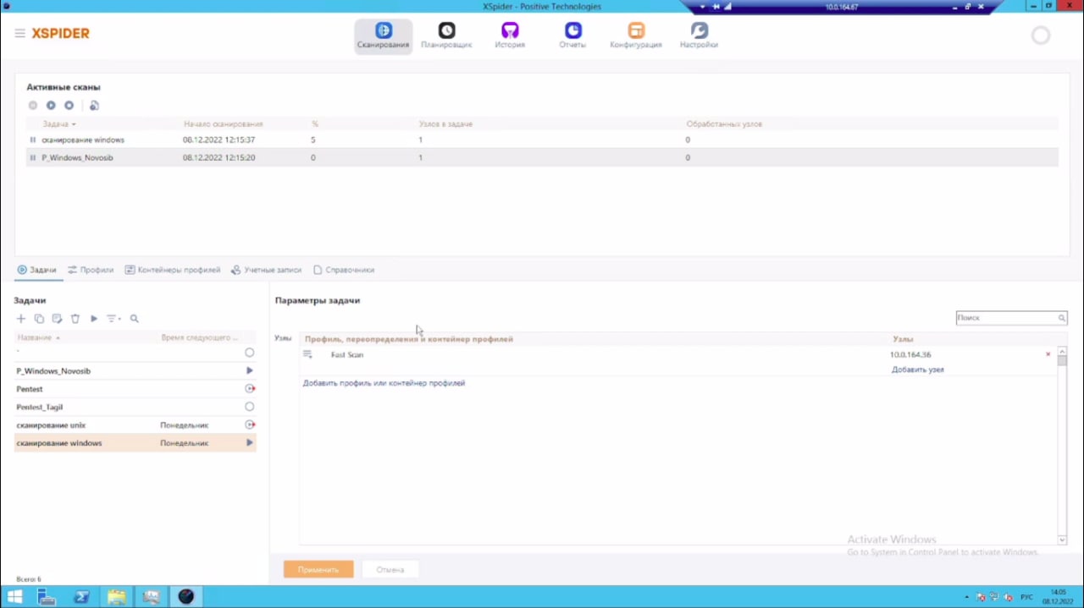
Task: Click the status circle of the unnamed '-' task
Action: [x=249, y=353]
